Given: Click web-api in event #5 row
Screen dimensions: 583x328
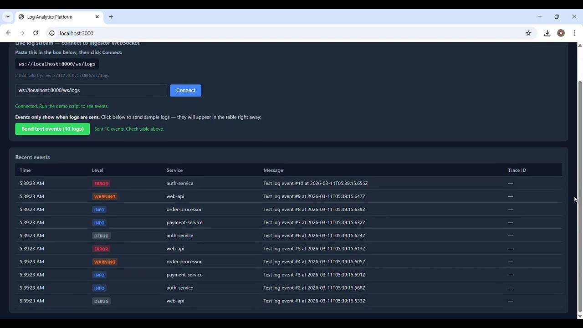Looking at the screenshot, I should (x=175, y=249).
